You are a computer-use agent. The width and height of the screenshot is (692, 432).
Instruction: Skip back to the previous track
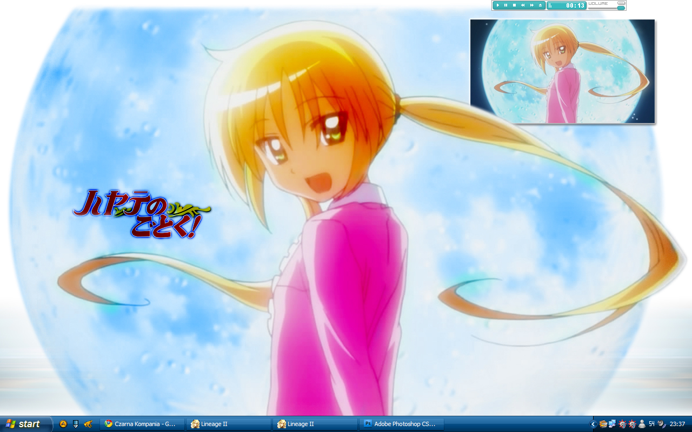point(523,5)
